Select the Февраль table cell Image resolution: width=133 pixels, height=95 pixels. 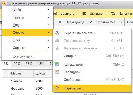21,88
